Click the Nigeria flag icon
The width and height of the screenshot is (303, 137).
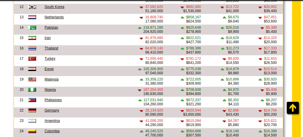point(32,90)
